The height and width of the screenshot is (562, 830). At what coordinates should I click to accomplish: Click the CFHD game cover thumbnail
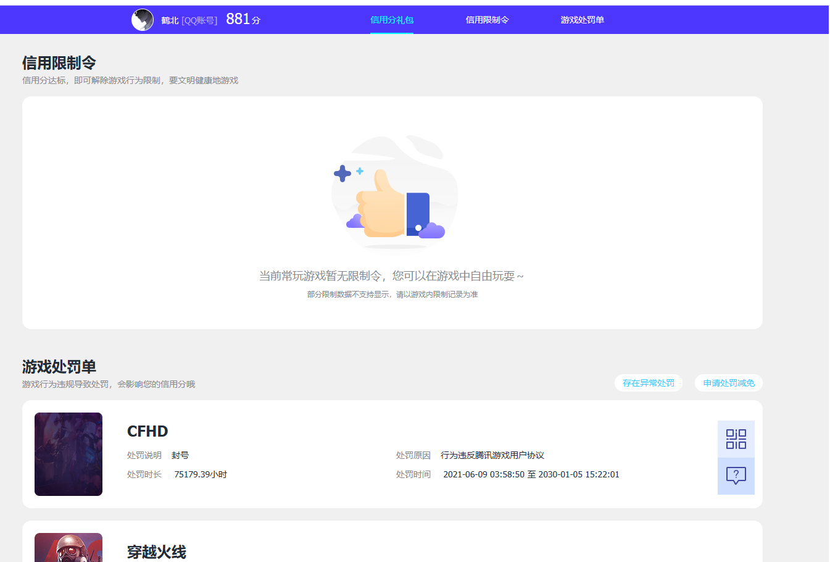pos(68,454)
